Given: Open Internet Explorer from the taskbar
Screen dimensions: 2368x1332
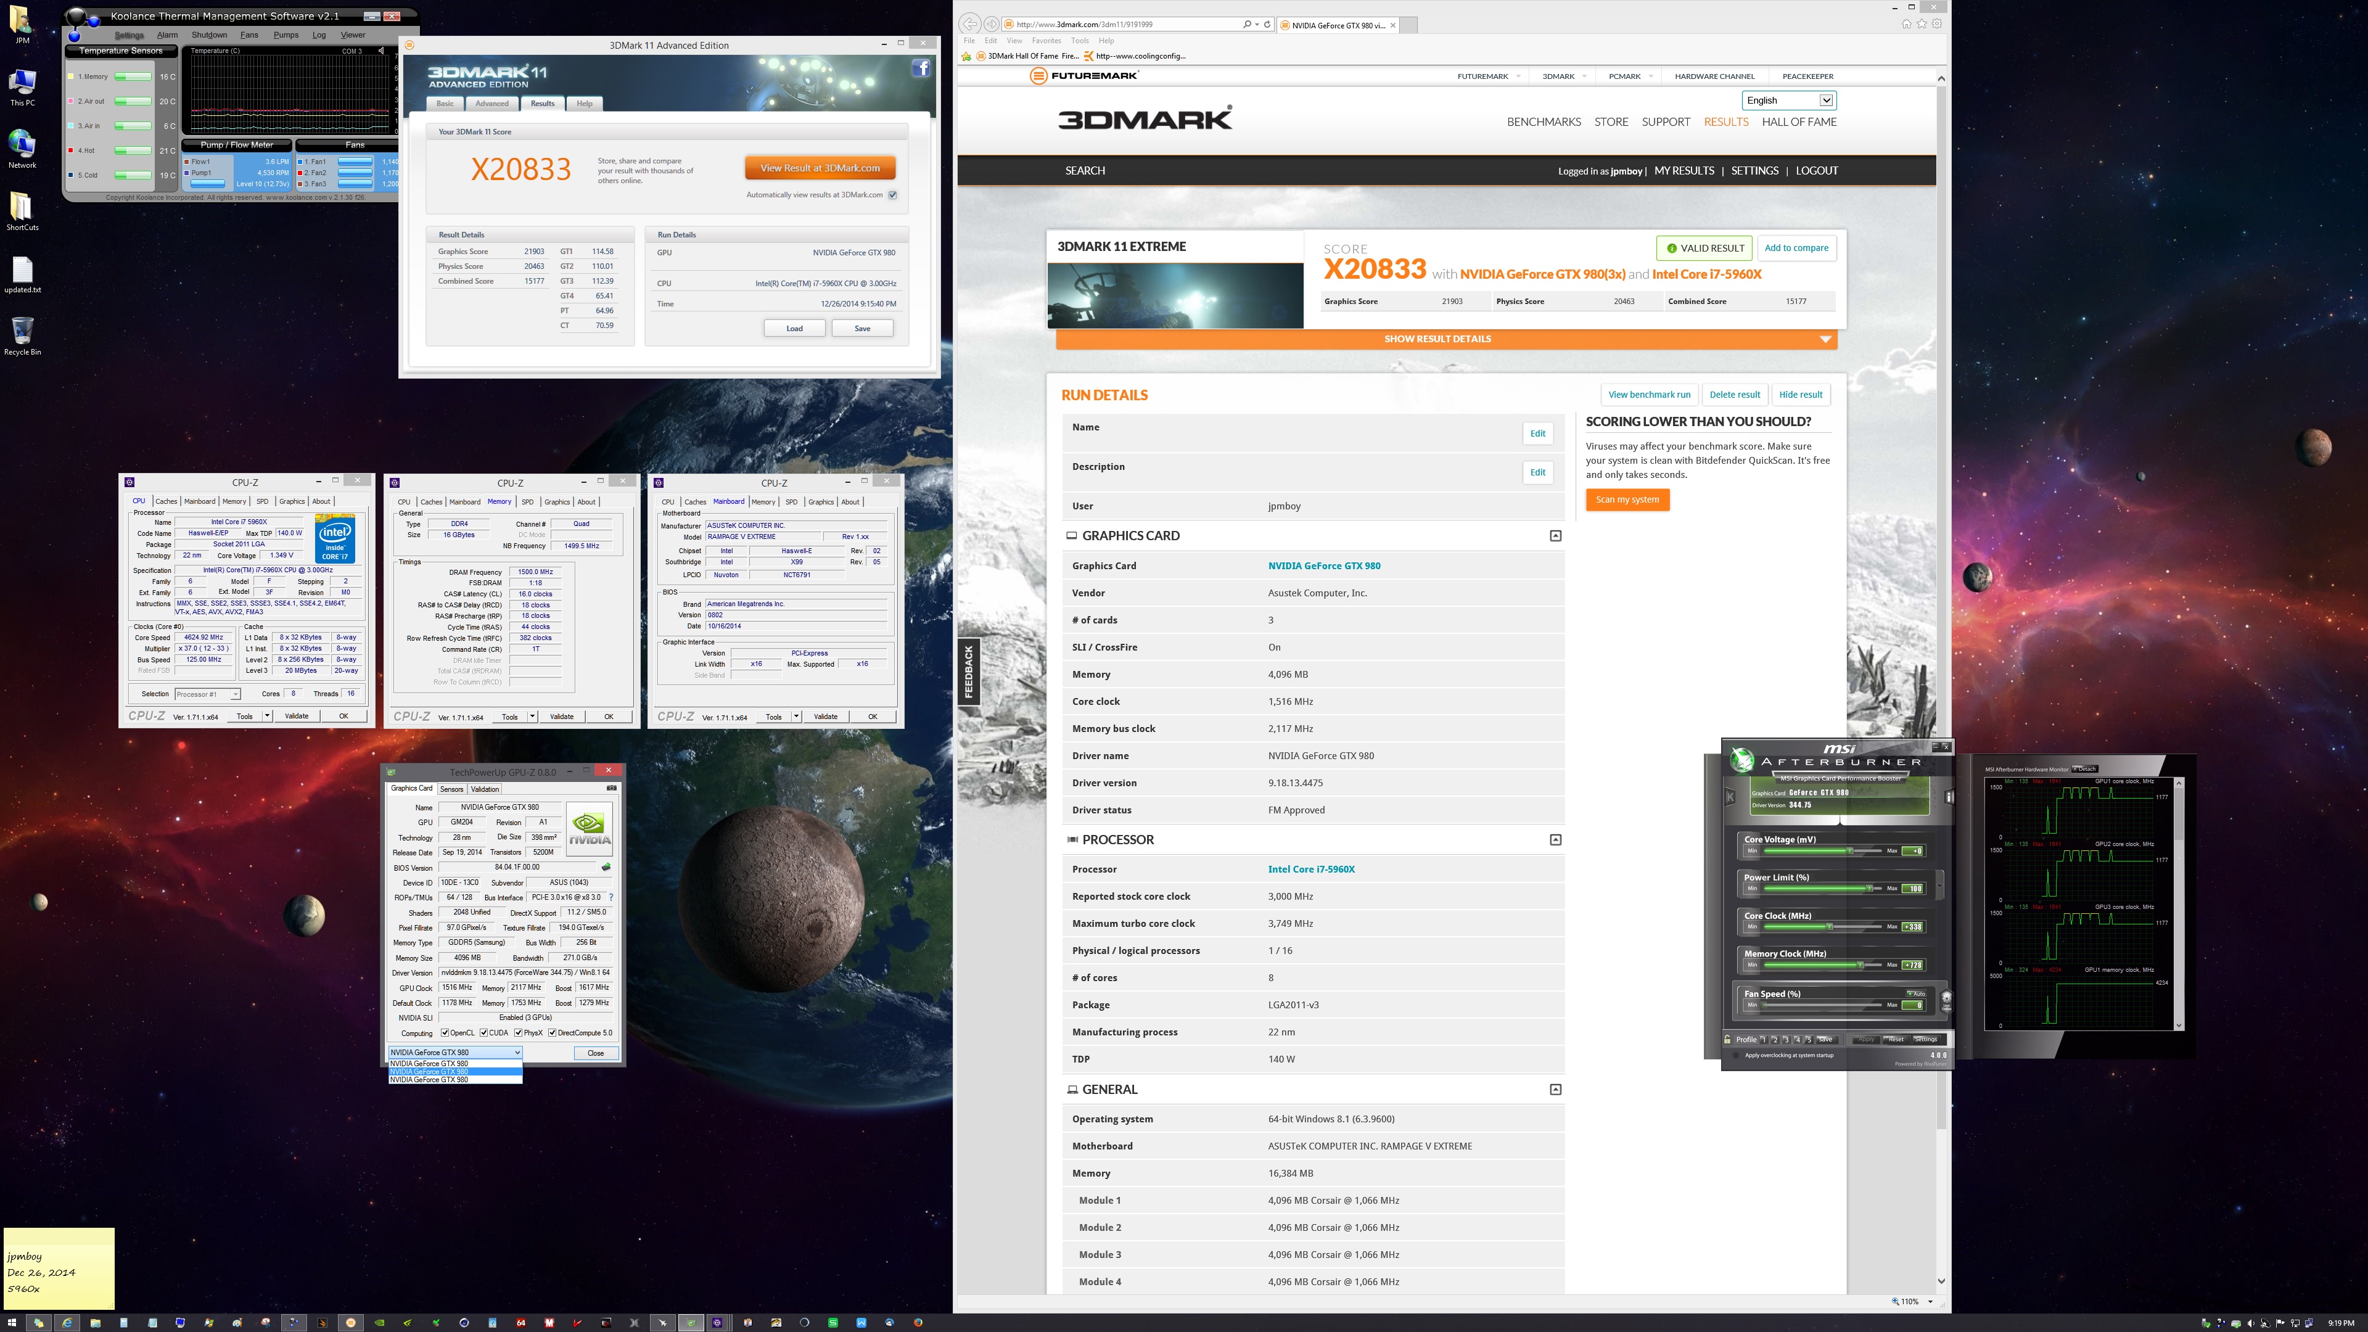Looking at the screenshot, I should 66,1323.
